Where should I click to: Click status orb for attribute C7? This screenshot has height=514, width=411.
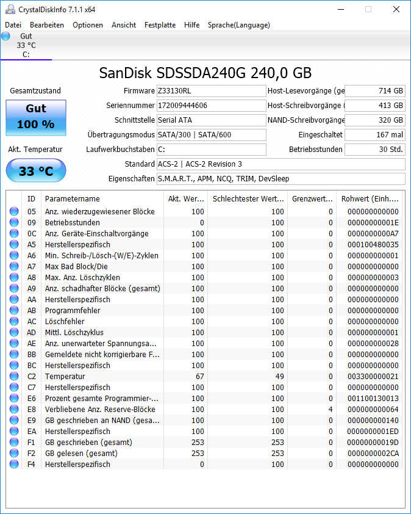14,387
